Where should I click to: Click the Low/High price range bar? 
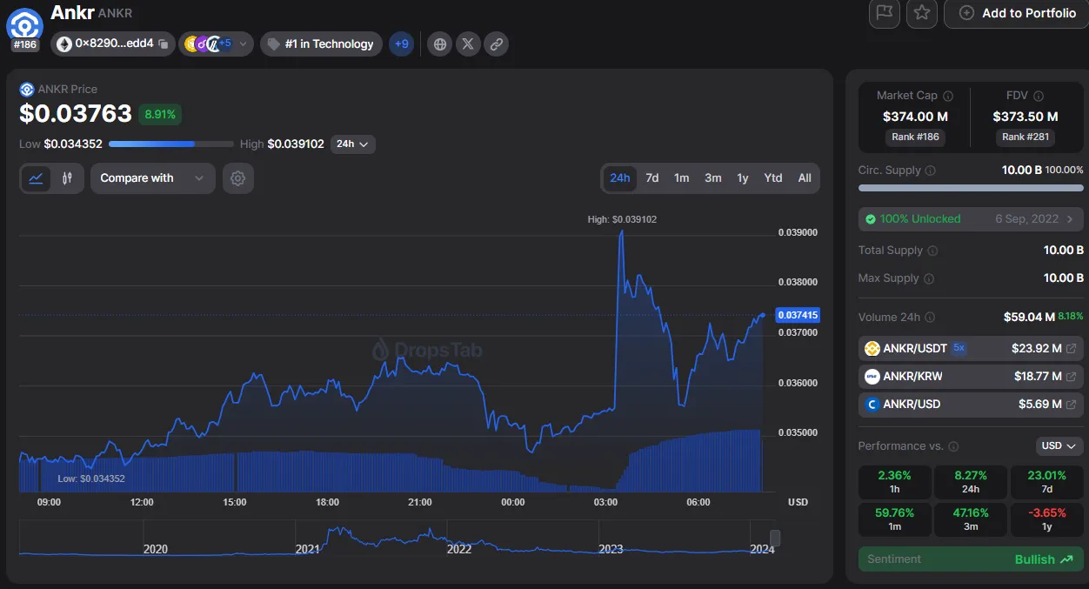pyautogui.click(x=171, y=144)
